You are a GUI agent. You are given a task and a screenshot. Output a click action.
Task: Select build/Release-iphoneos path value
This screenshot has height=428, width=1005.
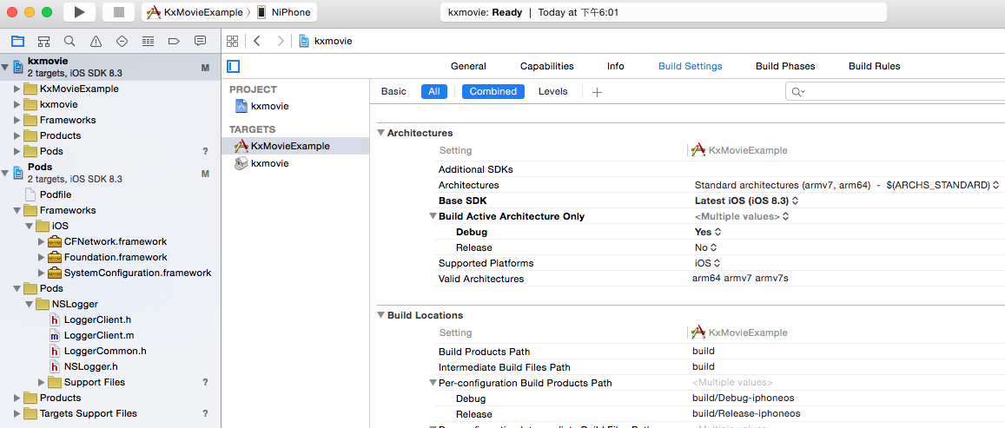746,413
